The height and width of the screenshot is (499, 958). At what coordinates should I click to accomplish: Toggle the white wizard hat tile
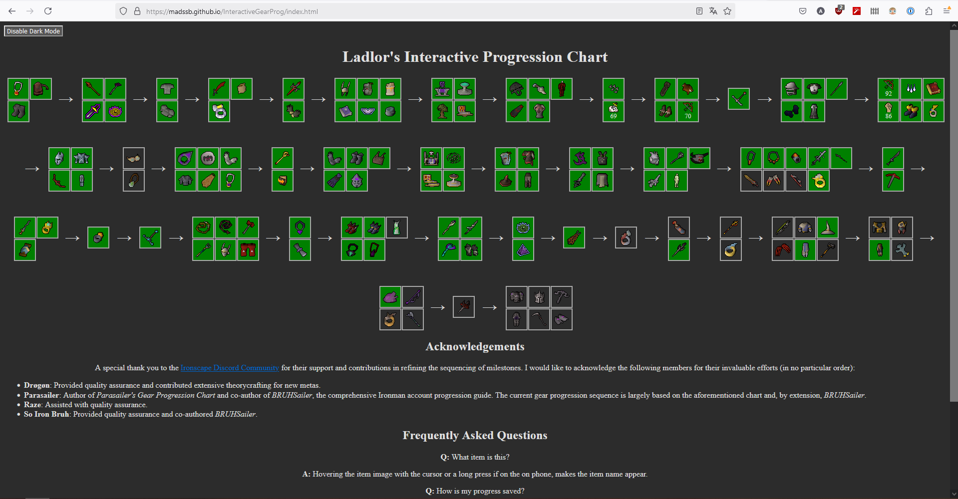point(828,228)
